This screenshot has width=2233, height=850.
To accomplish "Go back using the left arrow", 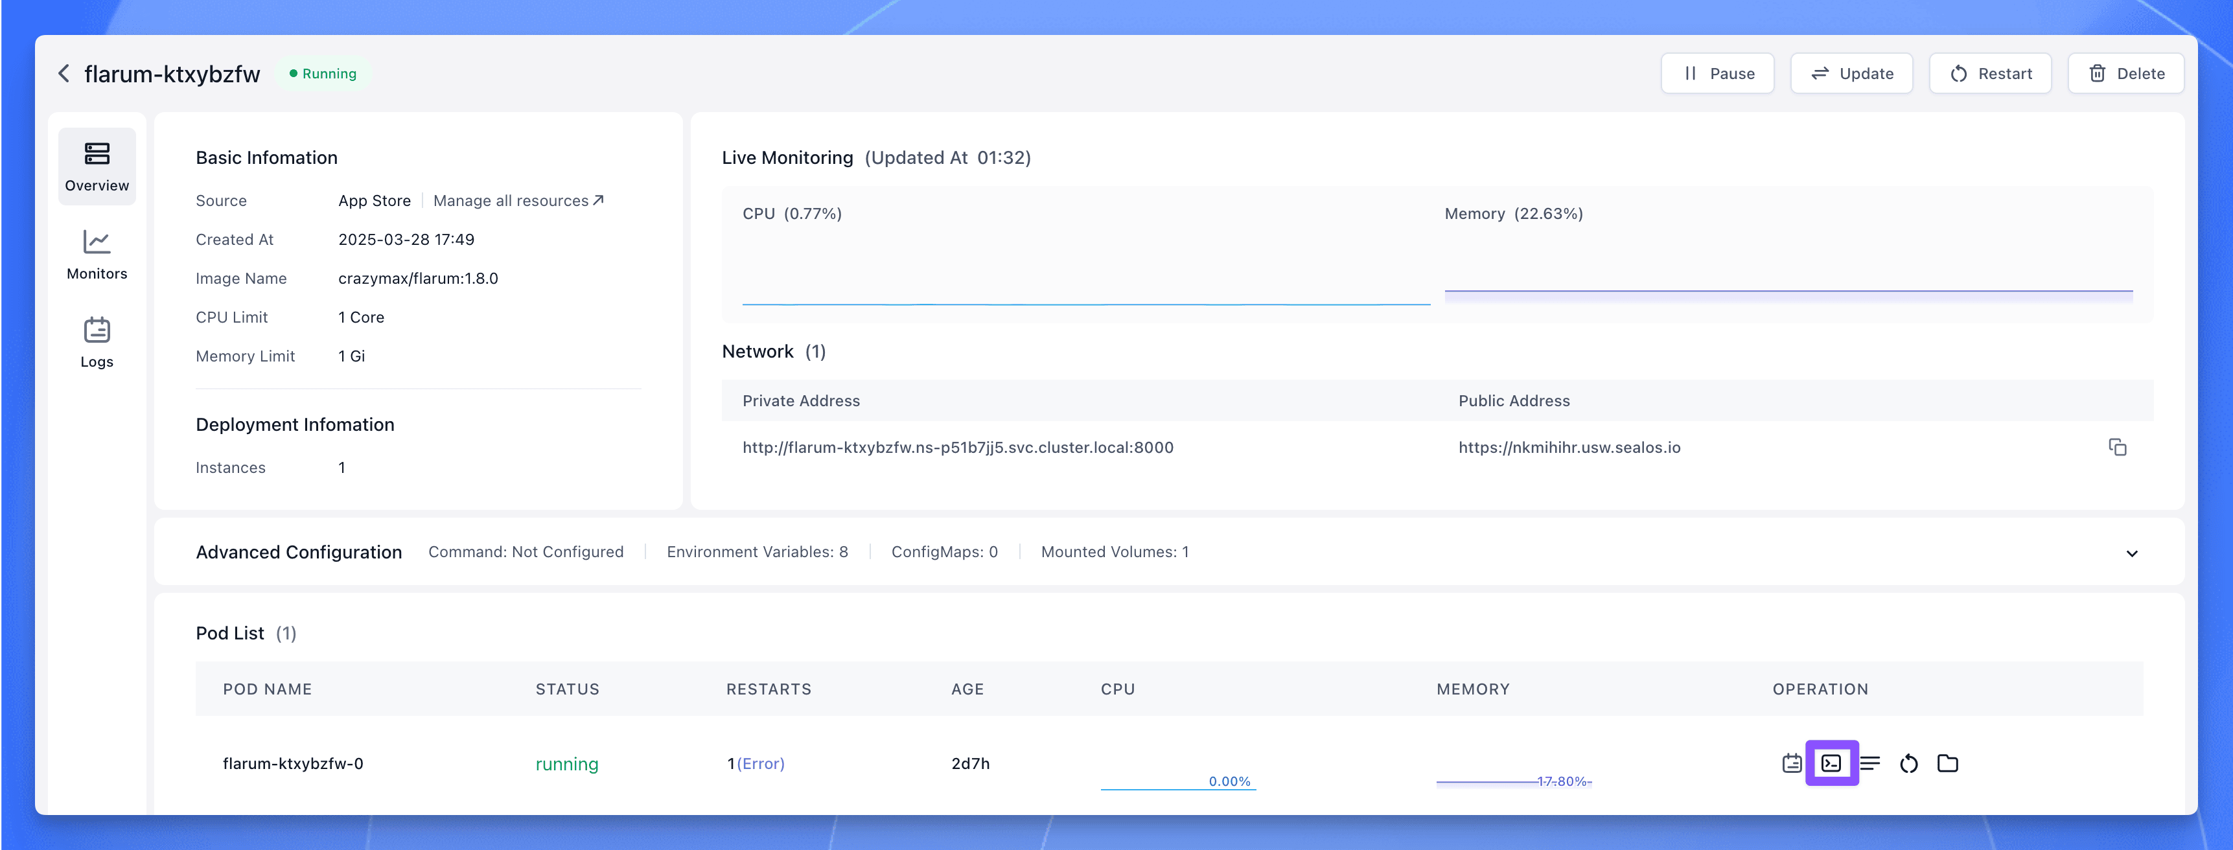I will point(64,74).
